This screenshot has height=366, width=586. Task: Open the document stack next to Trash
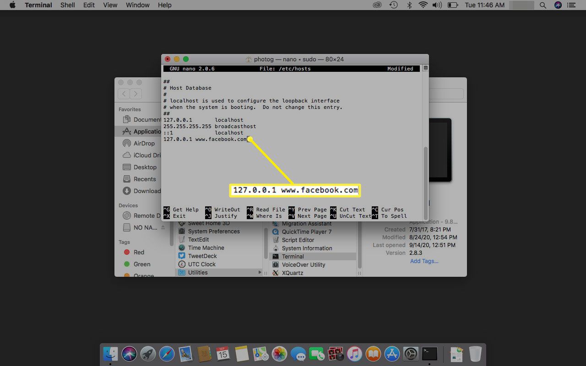point(456,354)
